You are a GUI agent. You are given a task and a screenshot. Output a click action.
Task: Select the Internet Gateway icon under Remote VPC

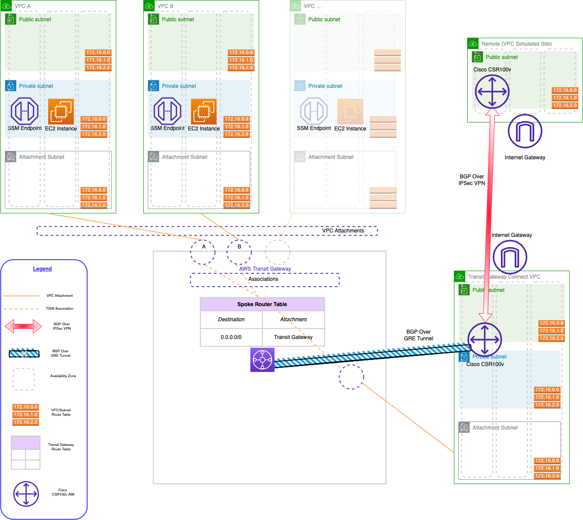click(525, 131)
